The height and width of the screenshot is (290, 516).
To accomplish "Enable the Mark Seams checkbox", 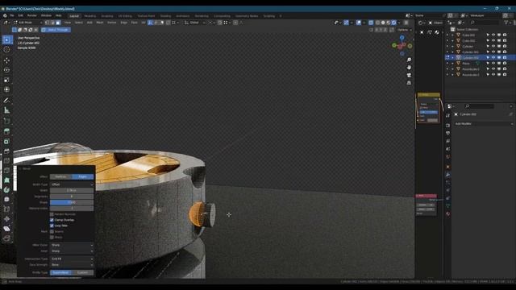I will pos(52,231).
